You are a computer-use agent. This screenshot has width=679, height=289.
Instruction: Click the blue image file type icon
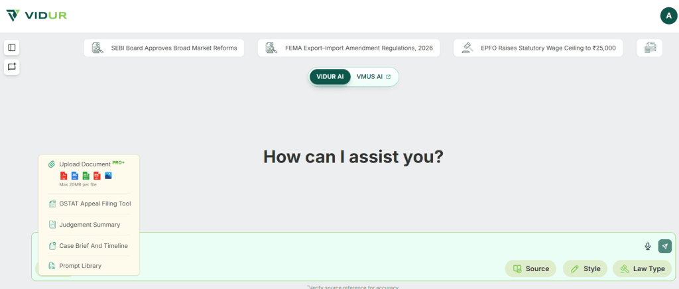[x=108, y=176]
